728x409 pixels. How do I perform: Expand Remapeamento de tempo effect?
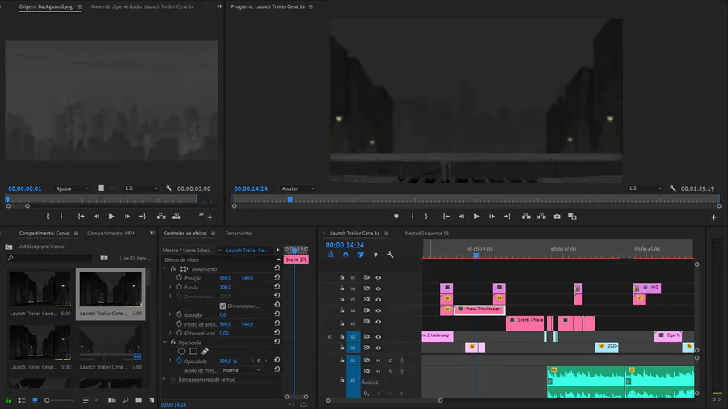click(x=164, y=379)
